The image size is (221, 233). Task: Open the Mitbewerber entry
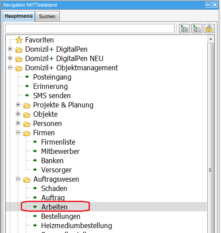click(x=60, y=151)
